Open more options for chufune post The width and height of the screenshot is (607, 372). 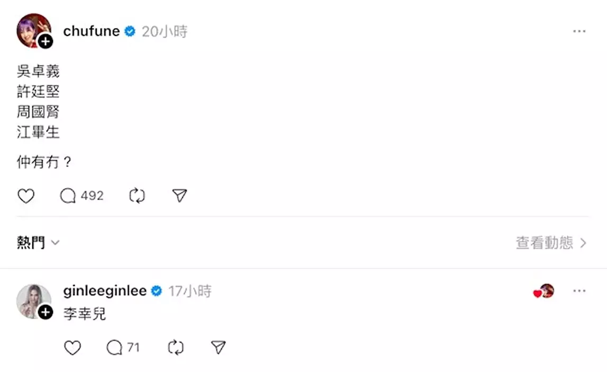click(579, 32)
